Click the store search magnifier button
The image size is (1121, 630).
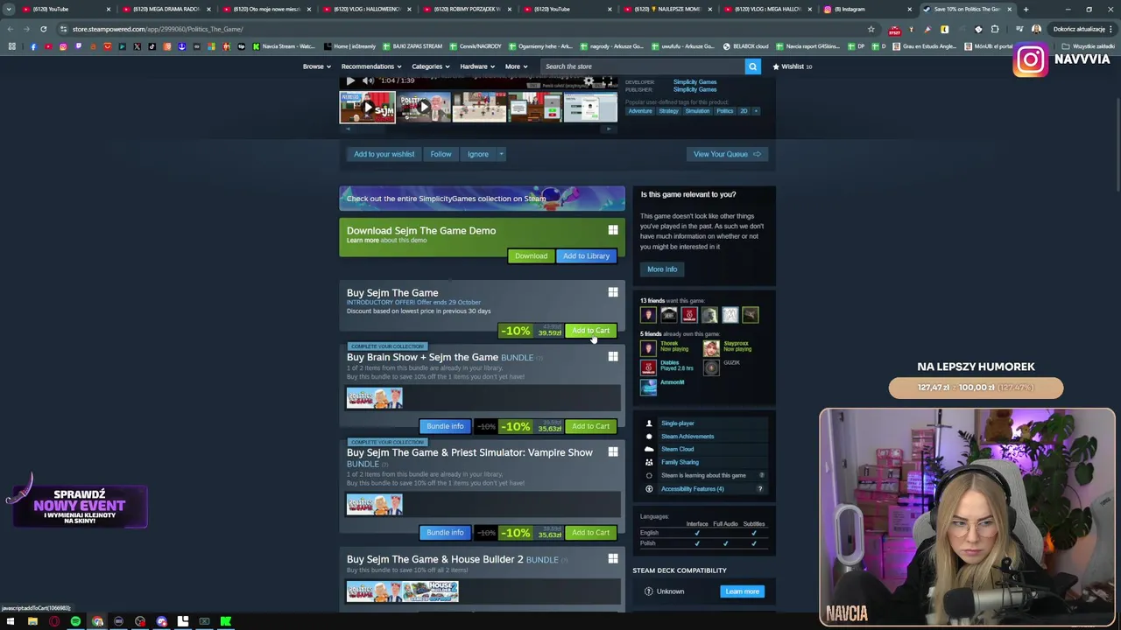point(752,66)
